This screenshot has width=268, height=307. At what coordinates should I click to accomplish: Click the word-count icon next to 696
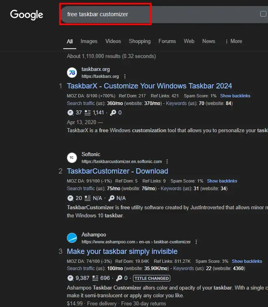pyautogui.click(x=95, y=278)
